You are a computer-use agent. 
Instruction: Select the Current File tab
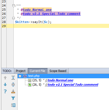(38, 71)
